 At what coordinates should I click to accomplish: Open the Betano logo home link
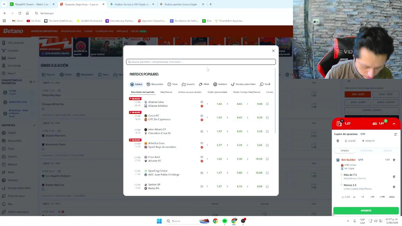tap(13, 31)
